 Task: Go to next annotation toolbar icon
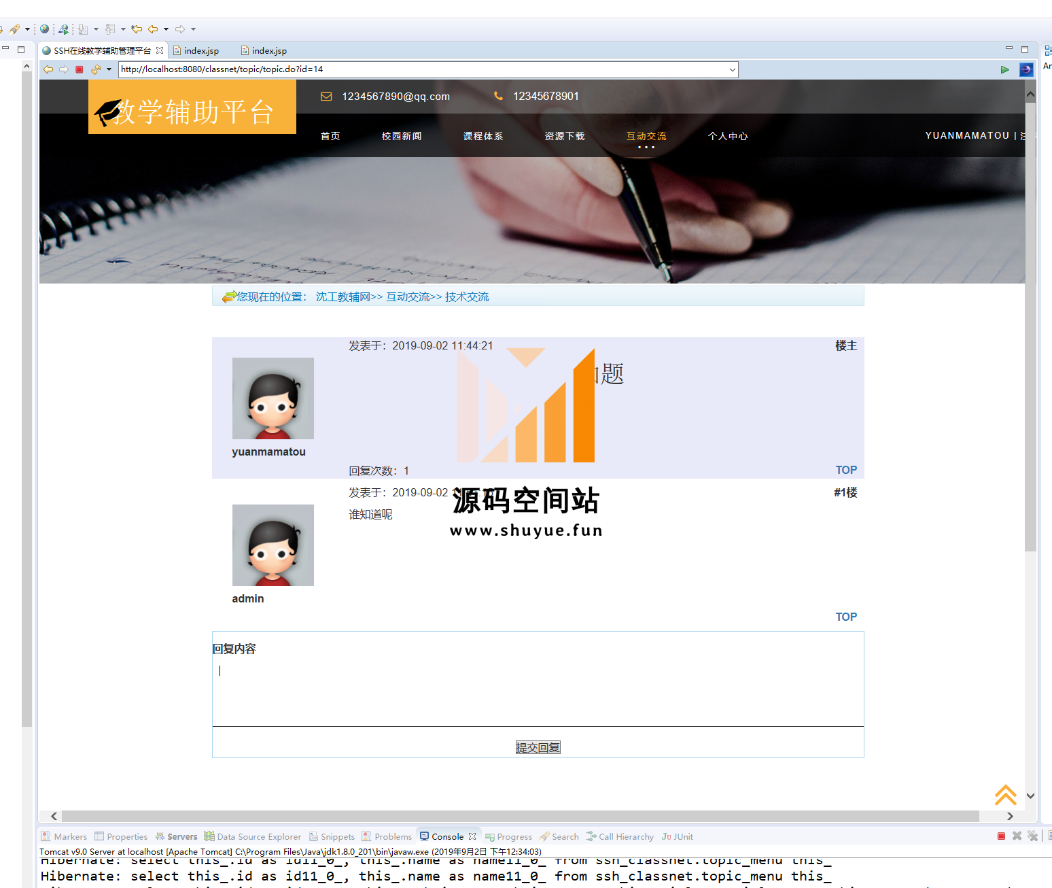coord(83,29)
